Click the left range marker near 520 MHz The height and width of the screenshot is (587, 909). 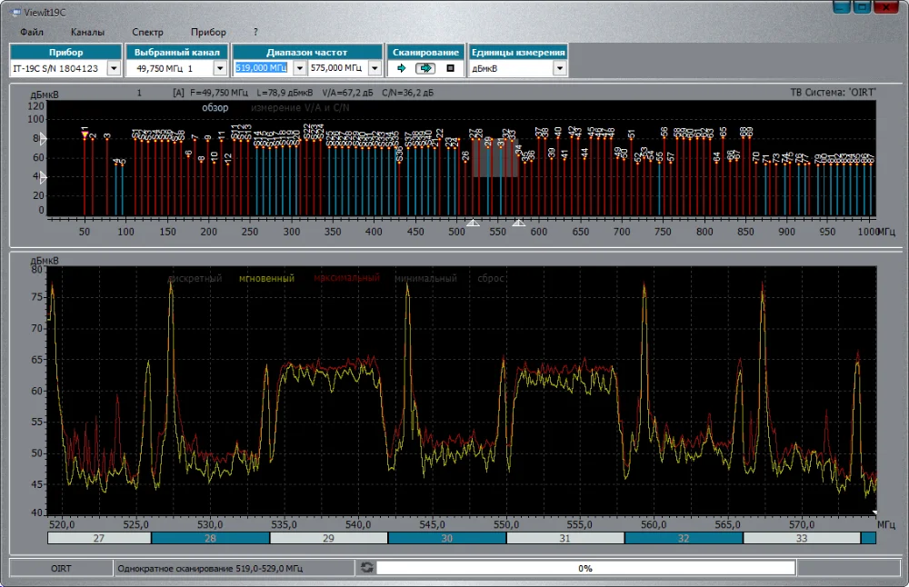pos(473,223)
